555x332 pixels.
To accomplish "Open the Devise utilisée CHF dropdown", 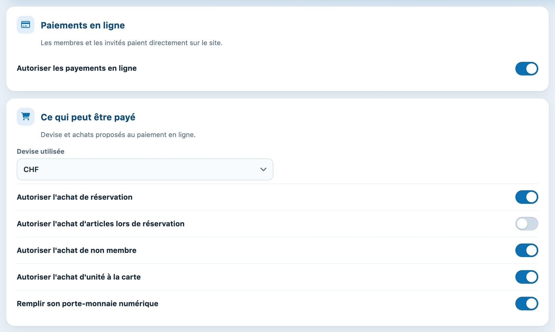I will point(145,169).
